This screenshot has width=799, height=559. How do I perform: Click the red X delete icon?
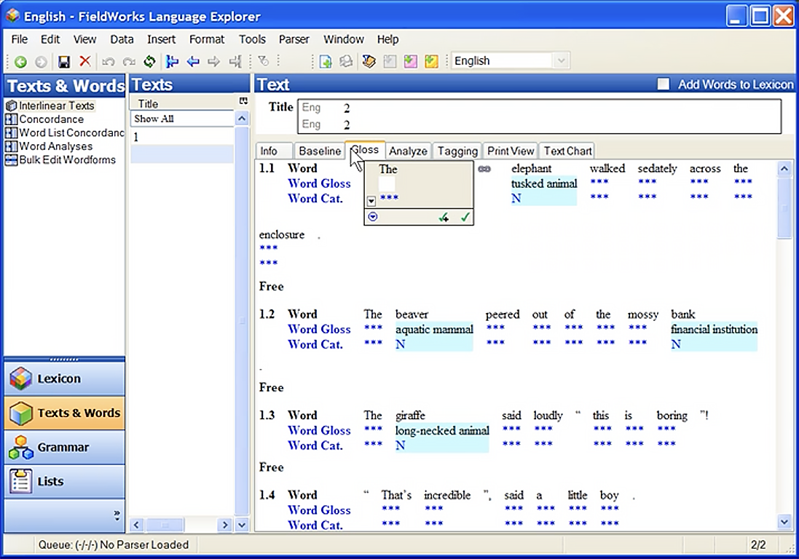coord(85,62)
